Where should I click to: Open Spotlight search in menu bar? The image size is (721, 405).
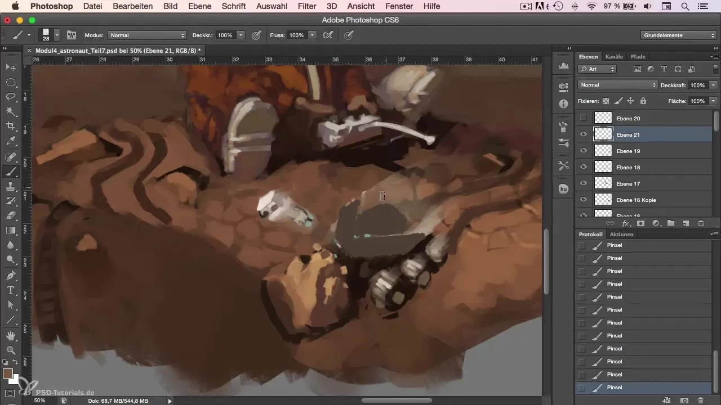(686, 6)
